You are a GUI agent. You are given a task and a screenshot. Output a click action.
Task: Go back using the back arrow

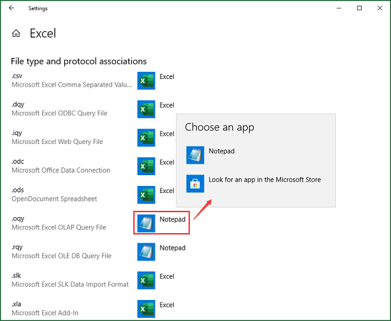[x=11, y=8]
